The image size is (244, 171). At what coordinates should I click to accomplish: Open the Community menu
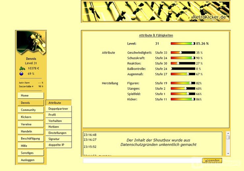31,110
